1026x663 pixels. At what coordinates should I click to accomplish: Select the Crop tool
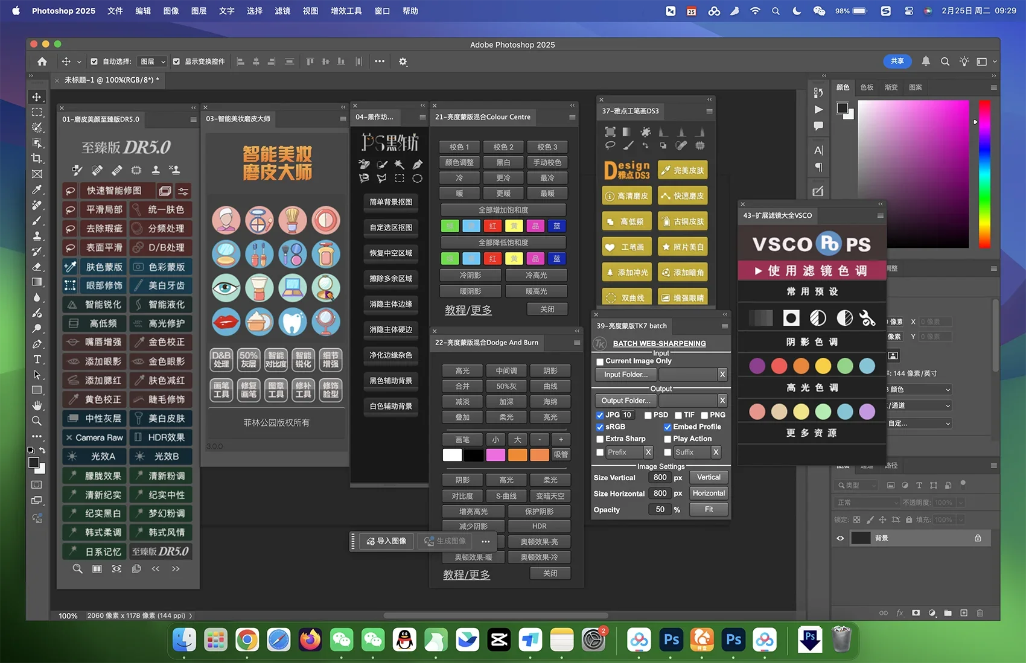(x=37, y=159)
